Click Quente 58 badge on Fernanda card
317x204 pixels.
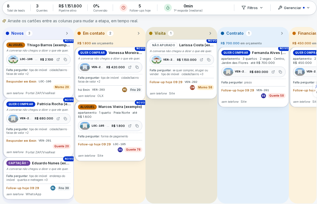point(276,96)
